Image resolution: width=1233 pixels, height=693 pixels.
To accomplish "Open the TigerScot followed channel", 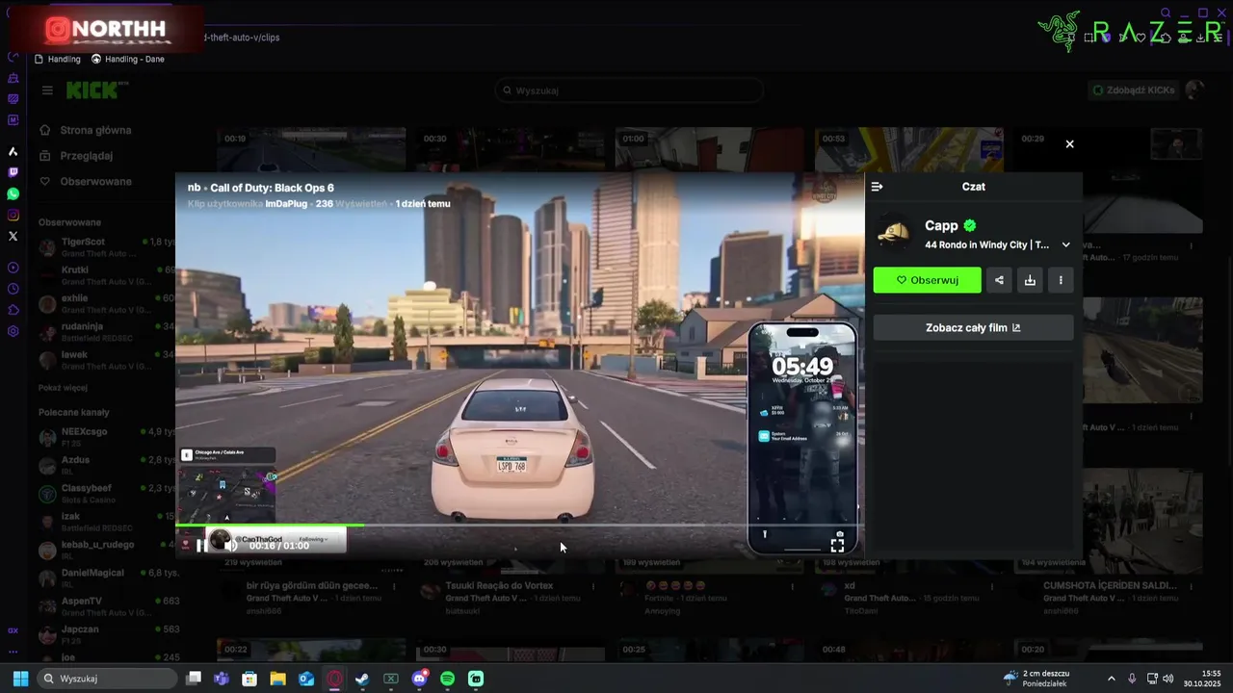I will coord(106,247).
